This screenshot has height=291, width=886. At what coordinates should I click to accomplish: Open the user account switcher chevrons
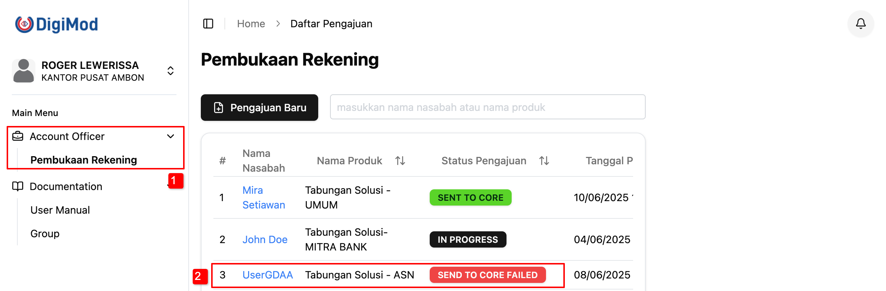point(171,71)
